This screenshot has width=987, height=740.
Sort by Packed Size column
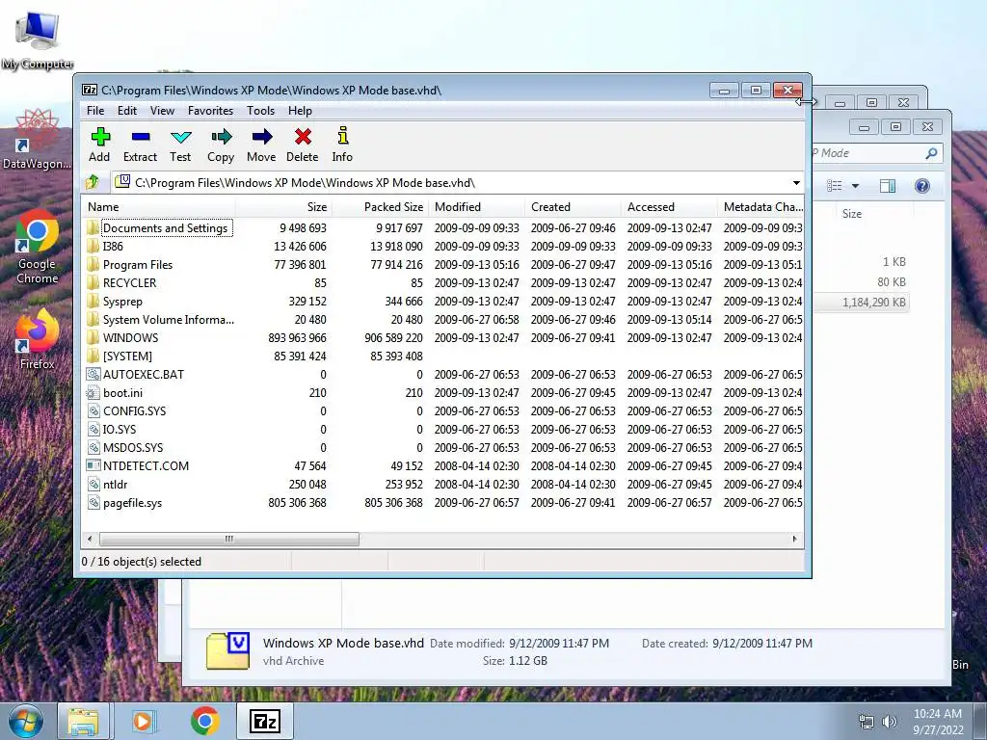click(380, 207)
